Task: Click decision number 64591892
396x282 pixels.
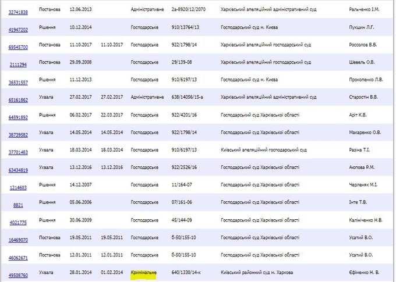Action: (x=18, y=117)
